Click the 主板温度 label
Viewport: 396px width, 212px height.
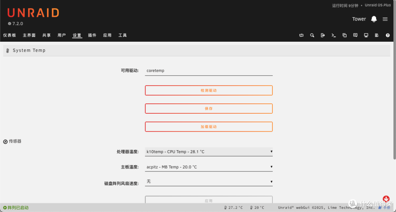click(x=129, y=167)
